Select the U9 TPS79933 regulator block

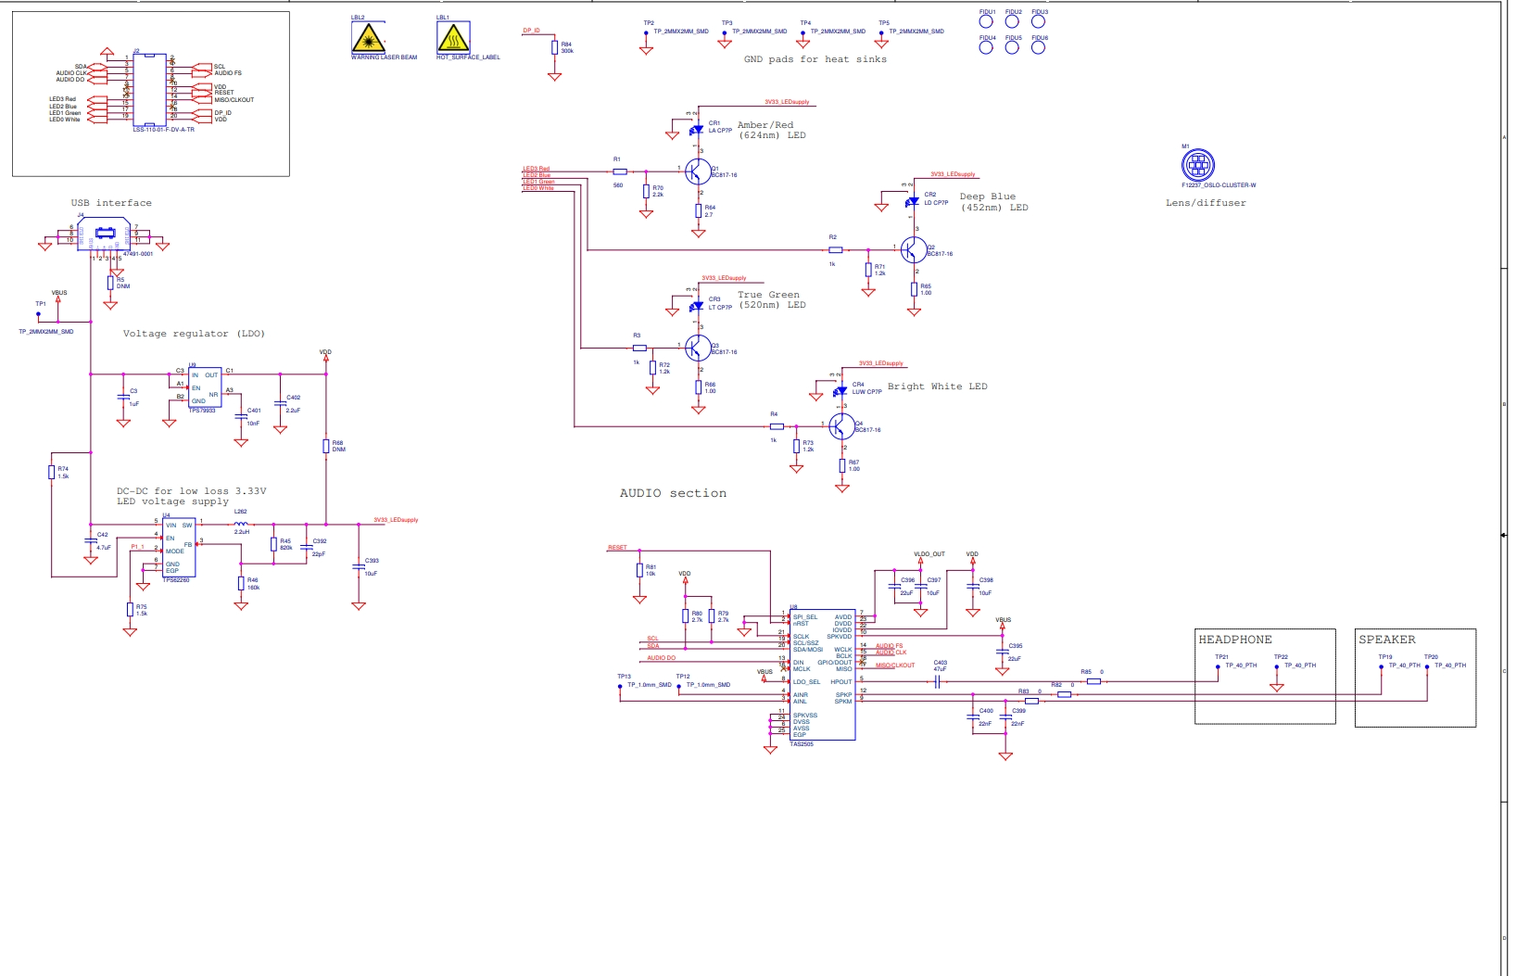[205, 387]
